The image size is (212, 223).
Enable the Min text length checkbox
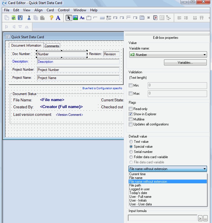tap(130, 85)
